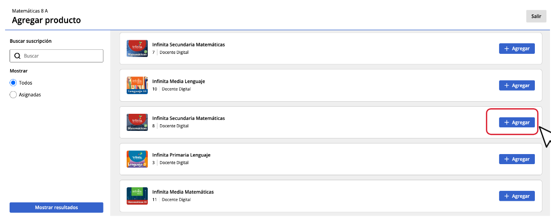Open the Lenguaje 10 book cover thumbnail
The height and width of the screenshot is (217, 551).
click(137, 85)
